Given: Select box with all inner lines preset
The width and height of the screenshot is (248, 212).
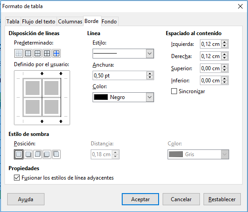Looking at the screenshot, I should pos(47,53).
